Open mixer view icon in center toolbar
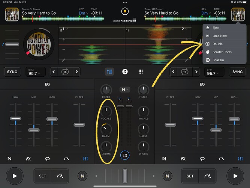Screen dimensions: 250x188 click(x=109, y=71)
